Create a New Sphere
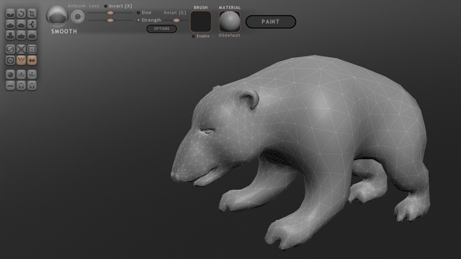The width and height of the screenshot is (461, 259). (11, 74)
